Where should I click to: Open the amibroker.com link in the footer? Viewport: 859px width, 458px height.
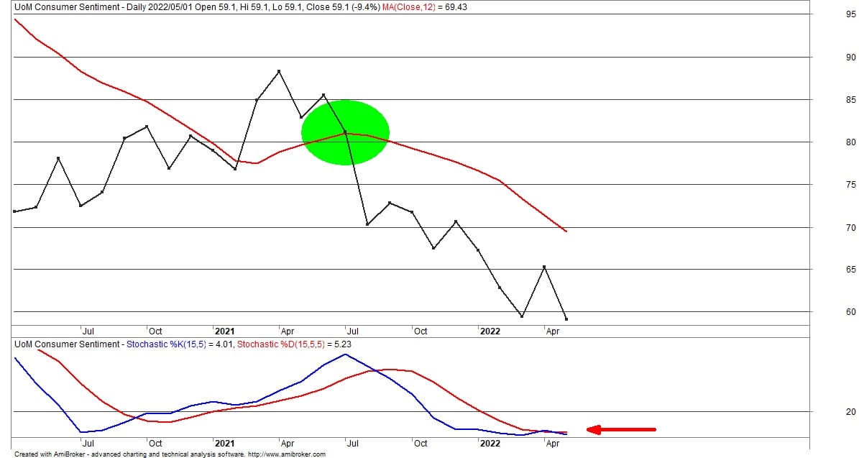[x=286, y=454]
